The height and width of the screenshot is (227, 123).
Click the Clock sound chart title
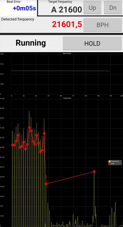coord(67,98)
